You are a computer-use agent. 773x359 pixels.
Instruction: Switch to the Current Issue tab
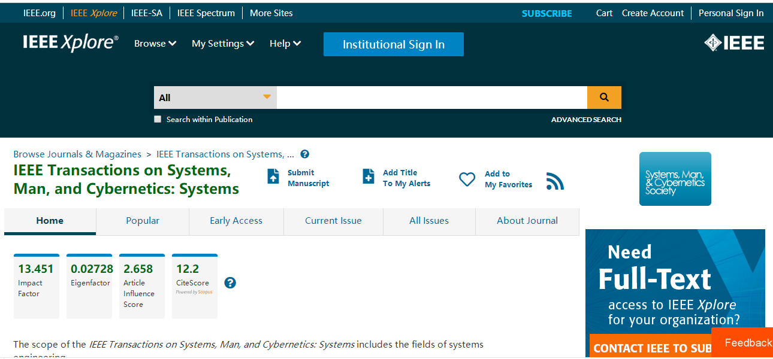click(333, 221)
